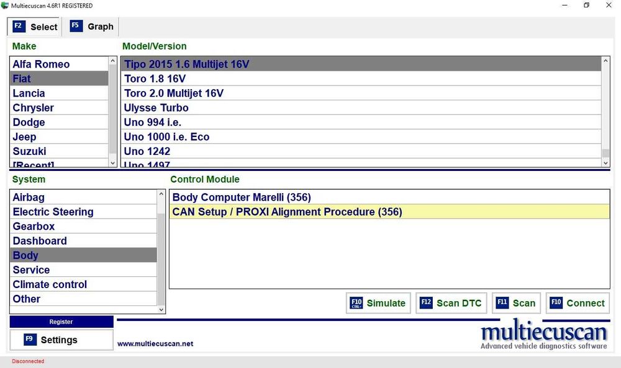Click the F10 CTRL icon on Simulate
This screenshot has width=621, height=368.
pos(356,303)
